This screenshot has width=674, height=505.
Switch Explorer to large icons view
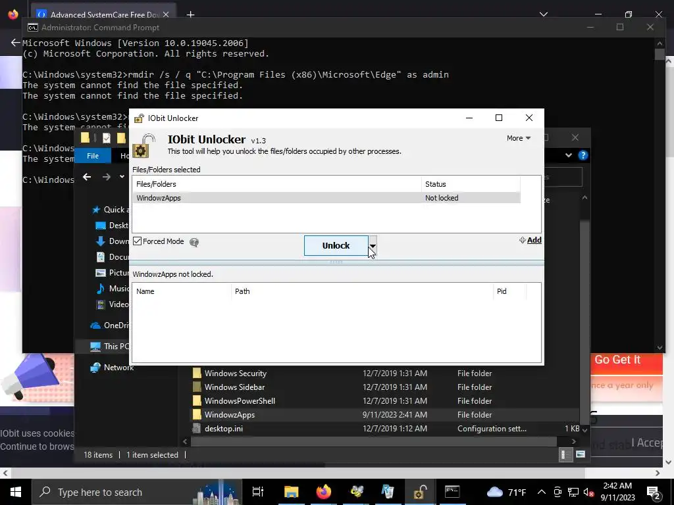tap(581, 455)
